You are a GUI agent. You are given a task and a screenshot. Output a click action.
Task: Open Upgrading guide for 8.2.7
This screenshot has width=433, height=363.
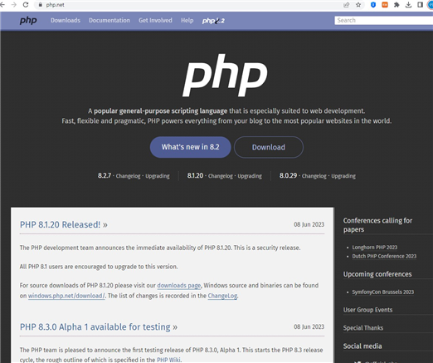tap(158, 176)
